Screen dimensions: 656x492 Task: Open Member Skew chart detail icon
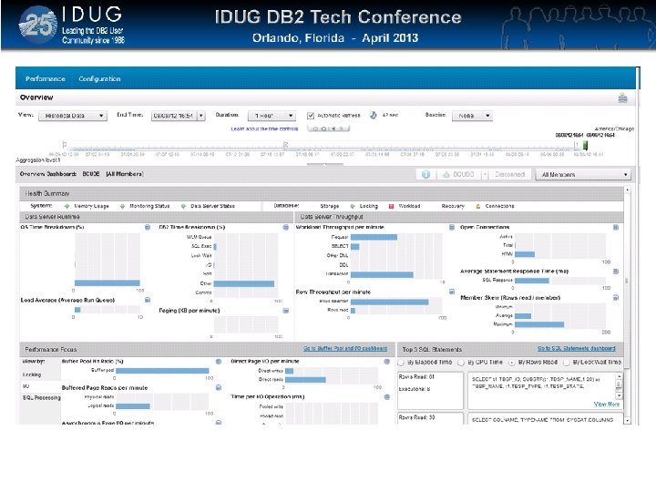coord(616,297)
